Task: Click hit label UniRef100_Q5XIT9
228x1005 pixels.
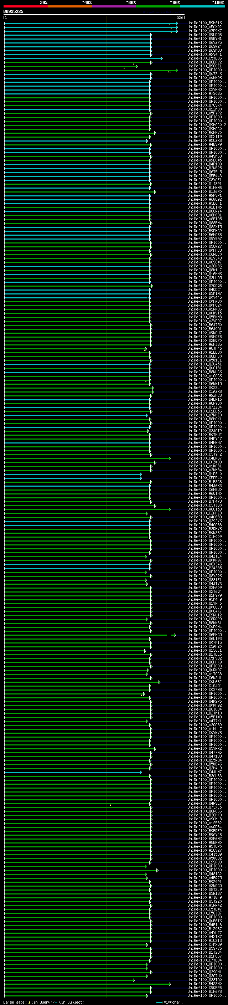Action: pos(204,137)
